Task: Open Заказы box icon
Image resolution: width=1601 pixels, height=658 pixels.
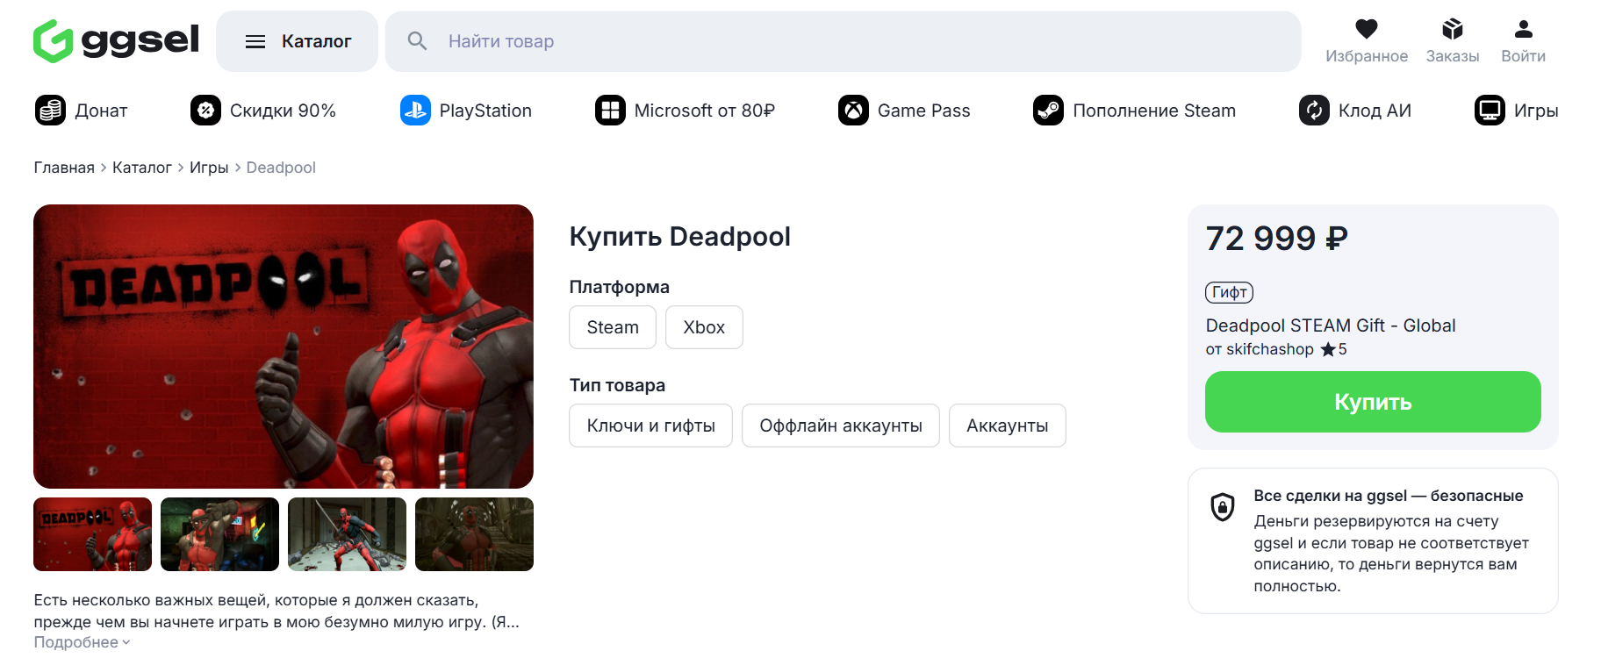Action: pyautogui.click(x=1453, y=29)
